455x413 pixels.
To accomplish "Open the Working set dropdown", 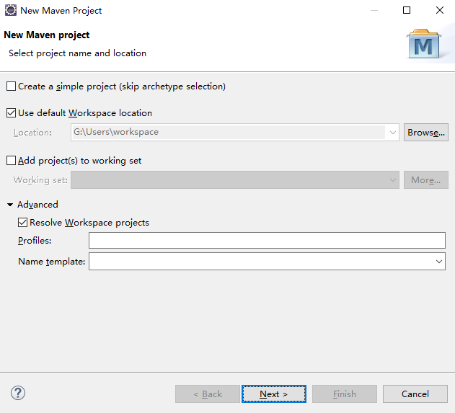I will point(392,180).
